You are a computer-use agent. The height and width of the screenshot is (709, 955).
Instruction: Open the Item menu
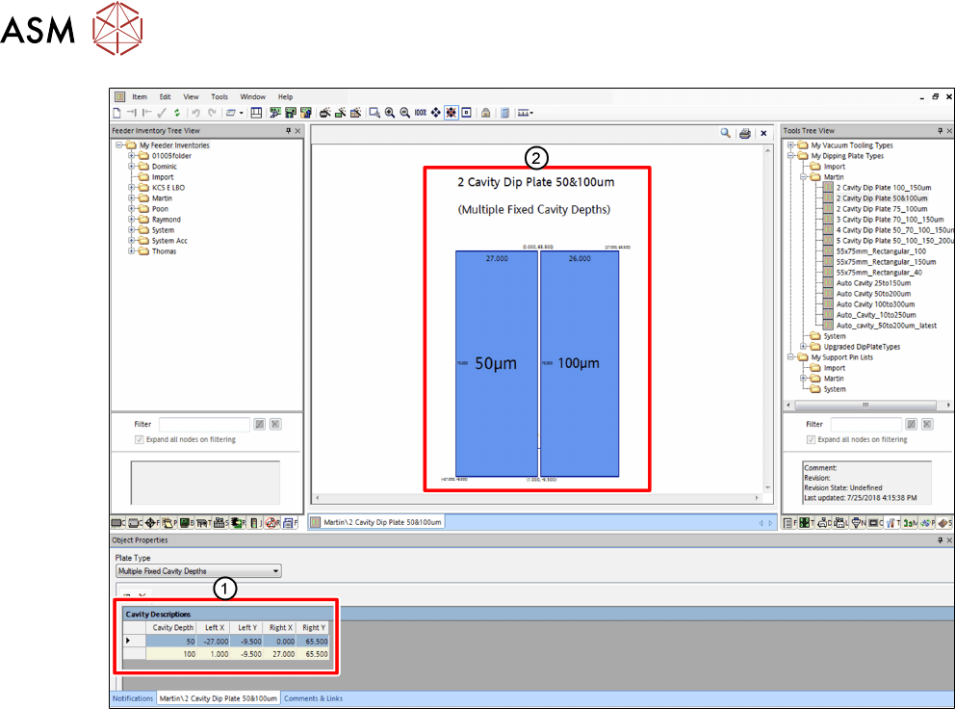(140, 97)
